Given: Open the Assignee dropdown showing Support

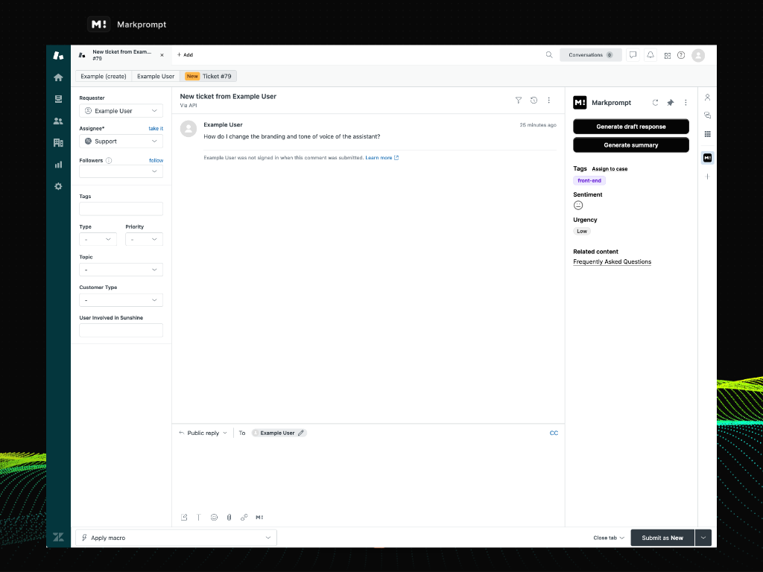Looking at the screenshot, I should pyautogui.click(x=121, y=142).
